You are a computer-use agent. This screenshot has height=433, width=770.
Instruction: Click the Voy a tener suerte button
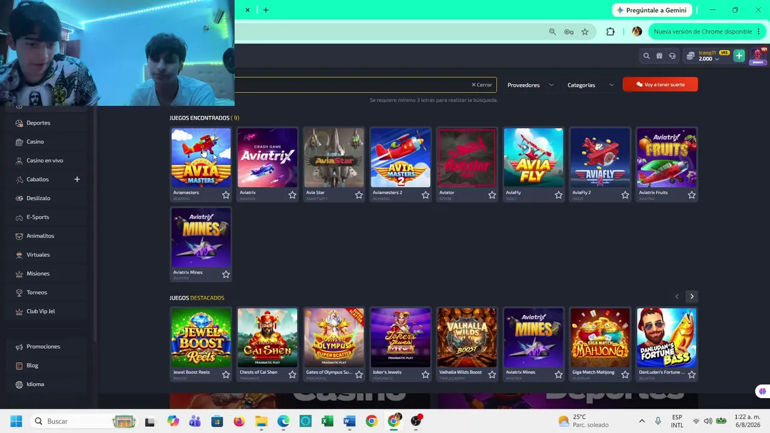661,85
